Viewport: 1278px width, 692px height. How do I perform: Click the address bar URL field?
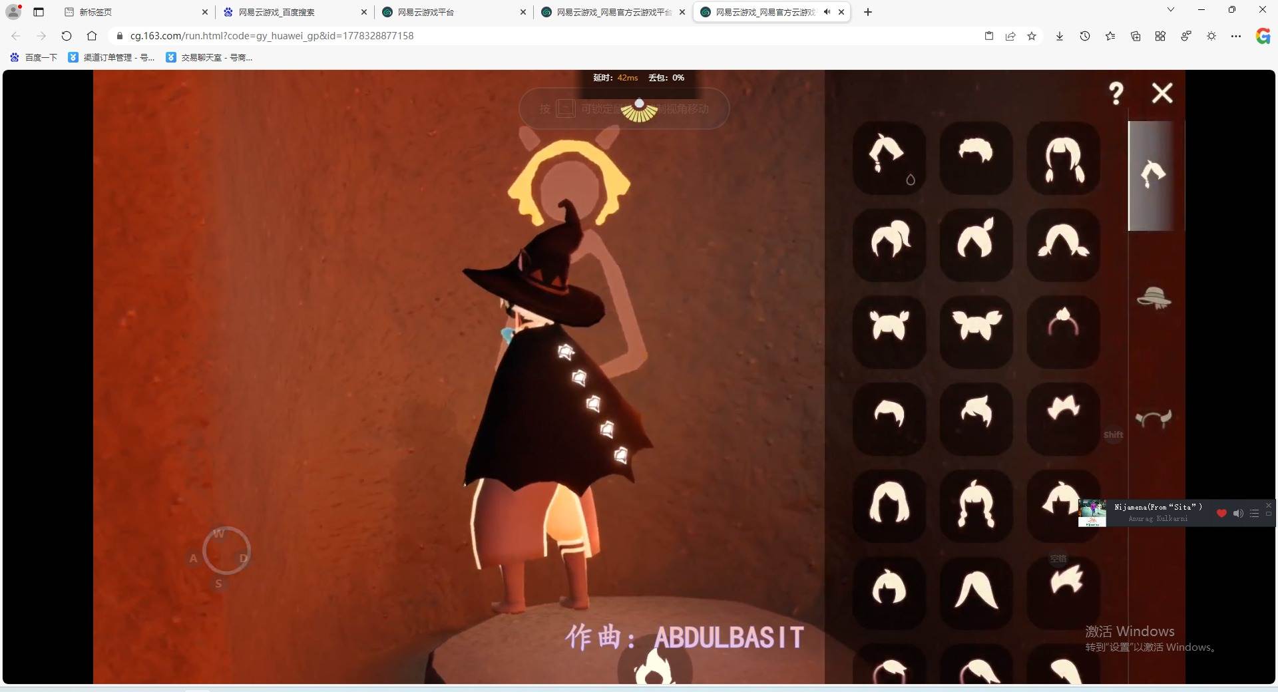pyautogui.click(x=546, y=36)
